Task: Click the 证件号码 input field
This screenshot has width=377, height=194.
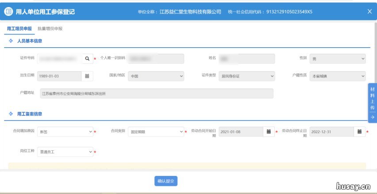Action: tap(60, 59)
